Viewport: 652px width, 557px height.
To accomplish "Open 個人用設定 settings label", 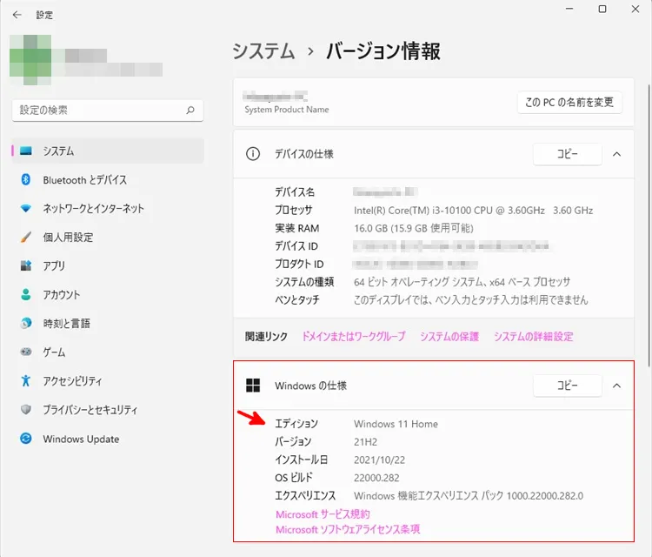I will 68,238.
